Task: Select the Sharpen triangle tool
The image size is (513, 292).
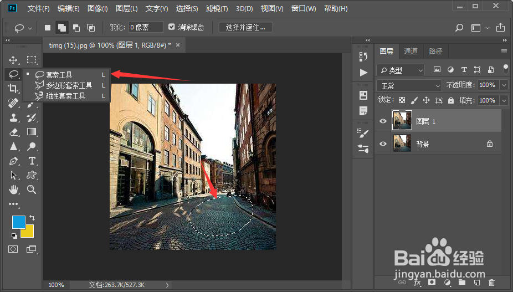Action: pyautogui.click(x=13, y=146)
